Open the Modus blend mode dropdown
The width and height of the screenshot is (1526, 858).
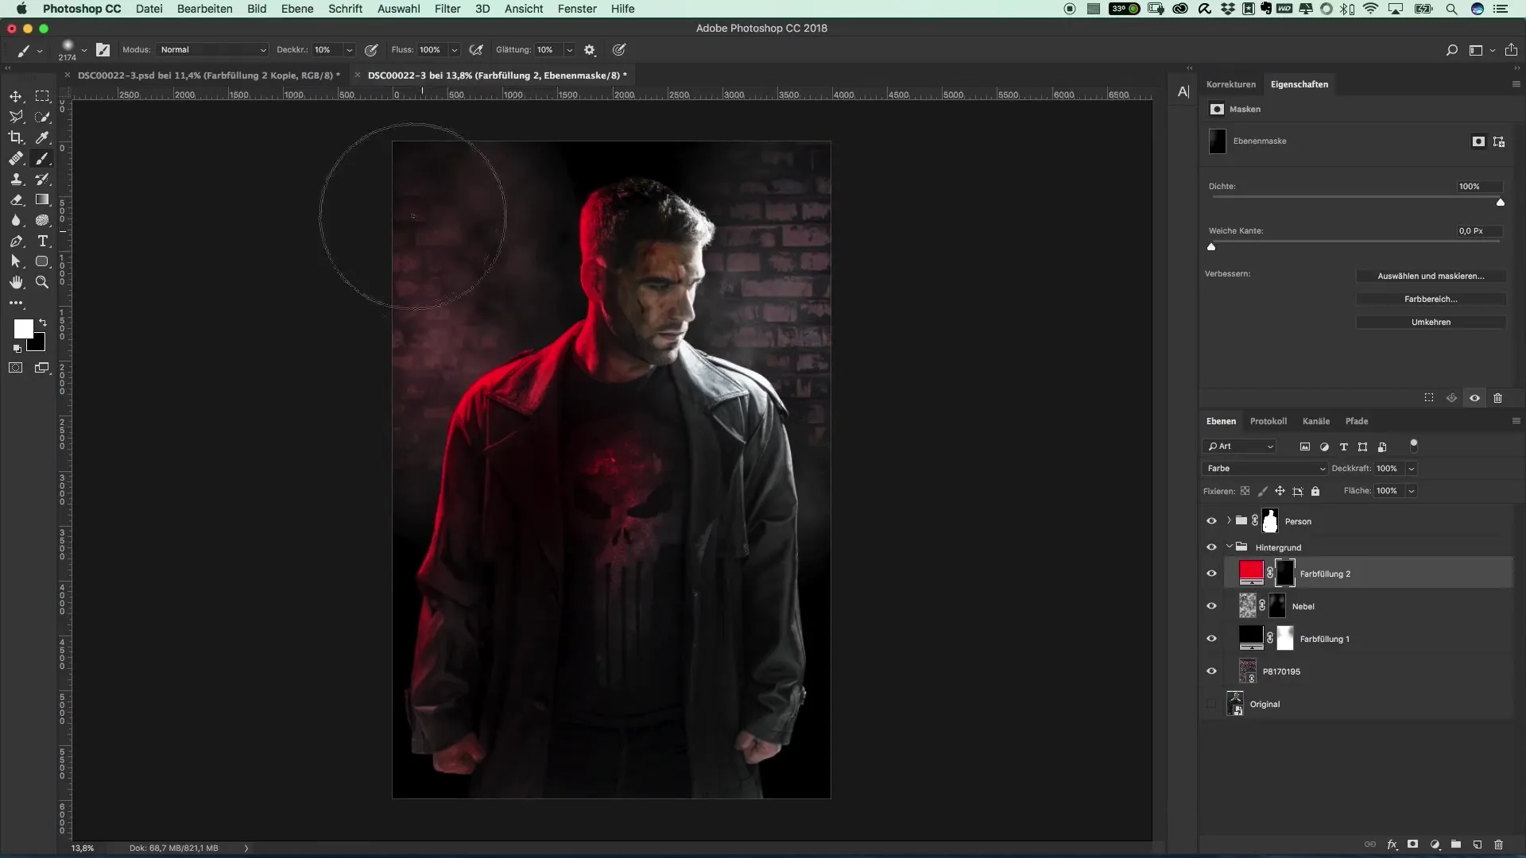tap(212, 49)
